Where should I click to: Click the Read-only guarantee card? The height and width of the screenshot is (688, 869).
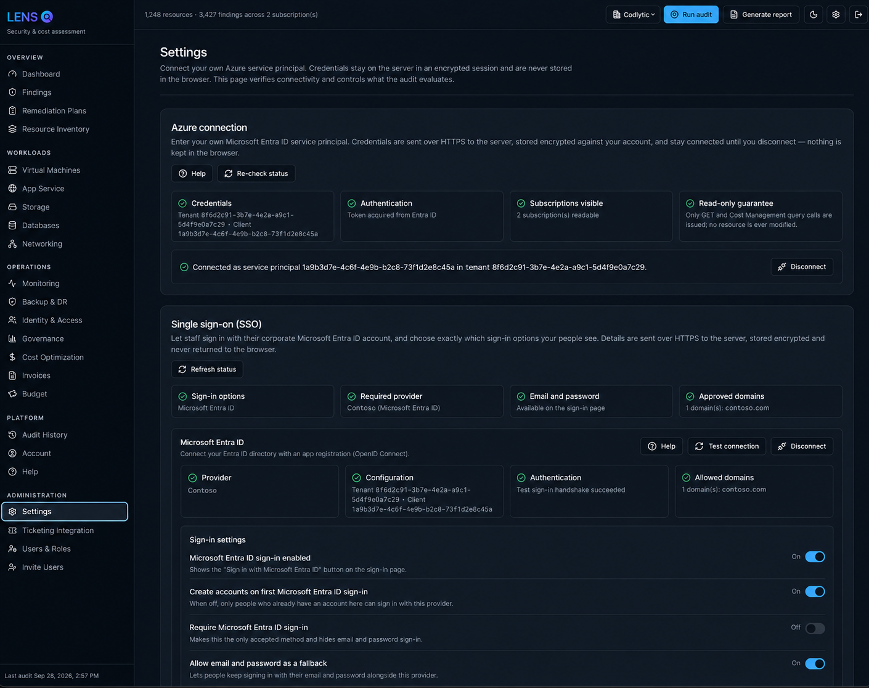pos(761,216)
